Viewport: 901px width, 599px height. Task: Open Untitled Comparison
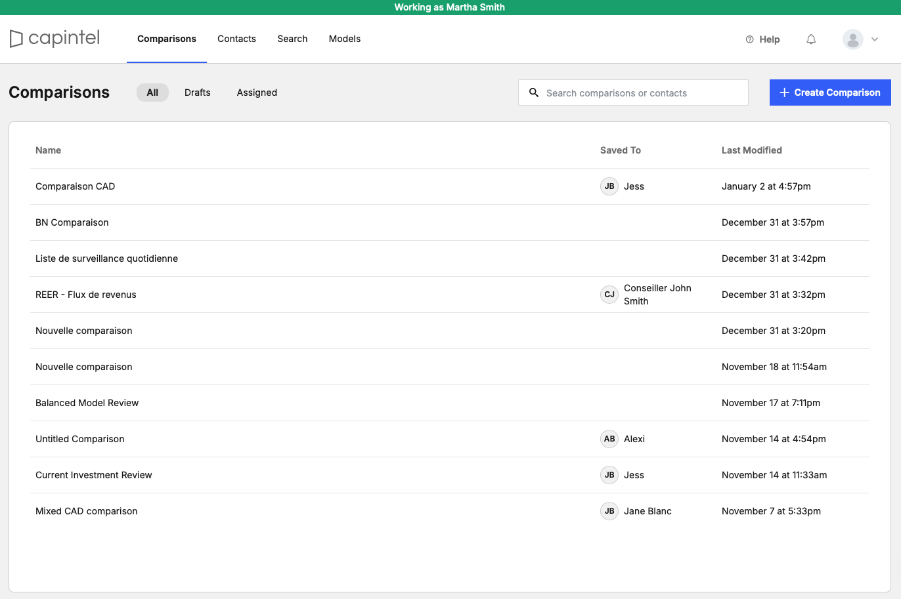pos(450,439)
